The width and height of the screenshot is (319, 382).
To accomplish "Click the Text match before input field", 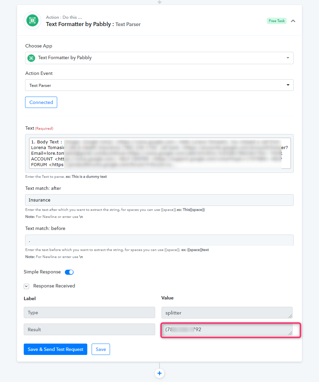I will click(159, 240).
